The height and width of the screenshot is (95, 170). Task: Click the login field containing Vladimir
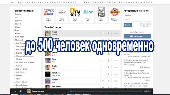137,15
